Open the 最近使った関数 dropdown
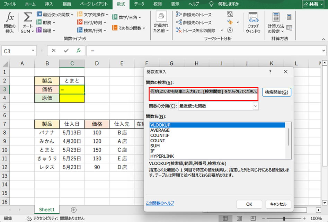 tap(55, 15)
